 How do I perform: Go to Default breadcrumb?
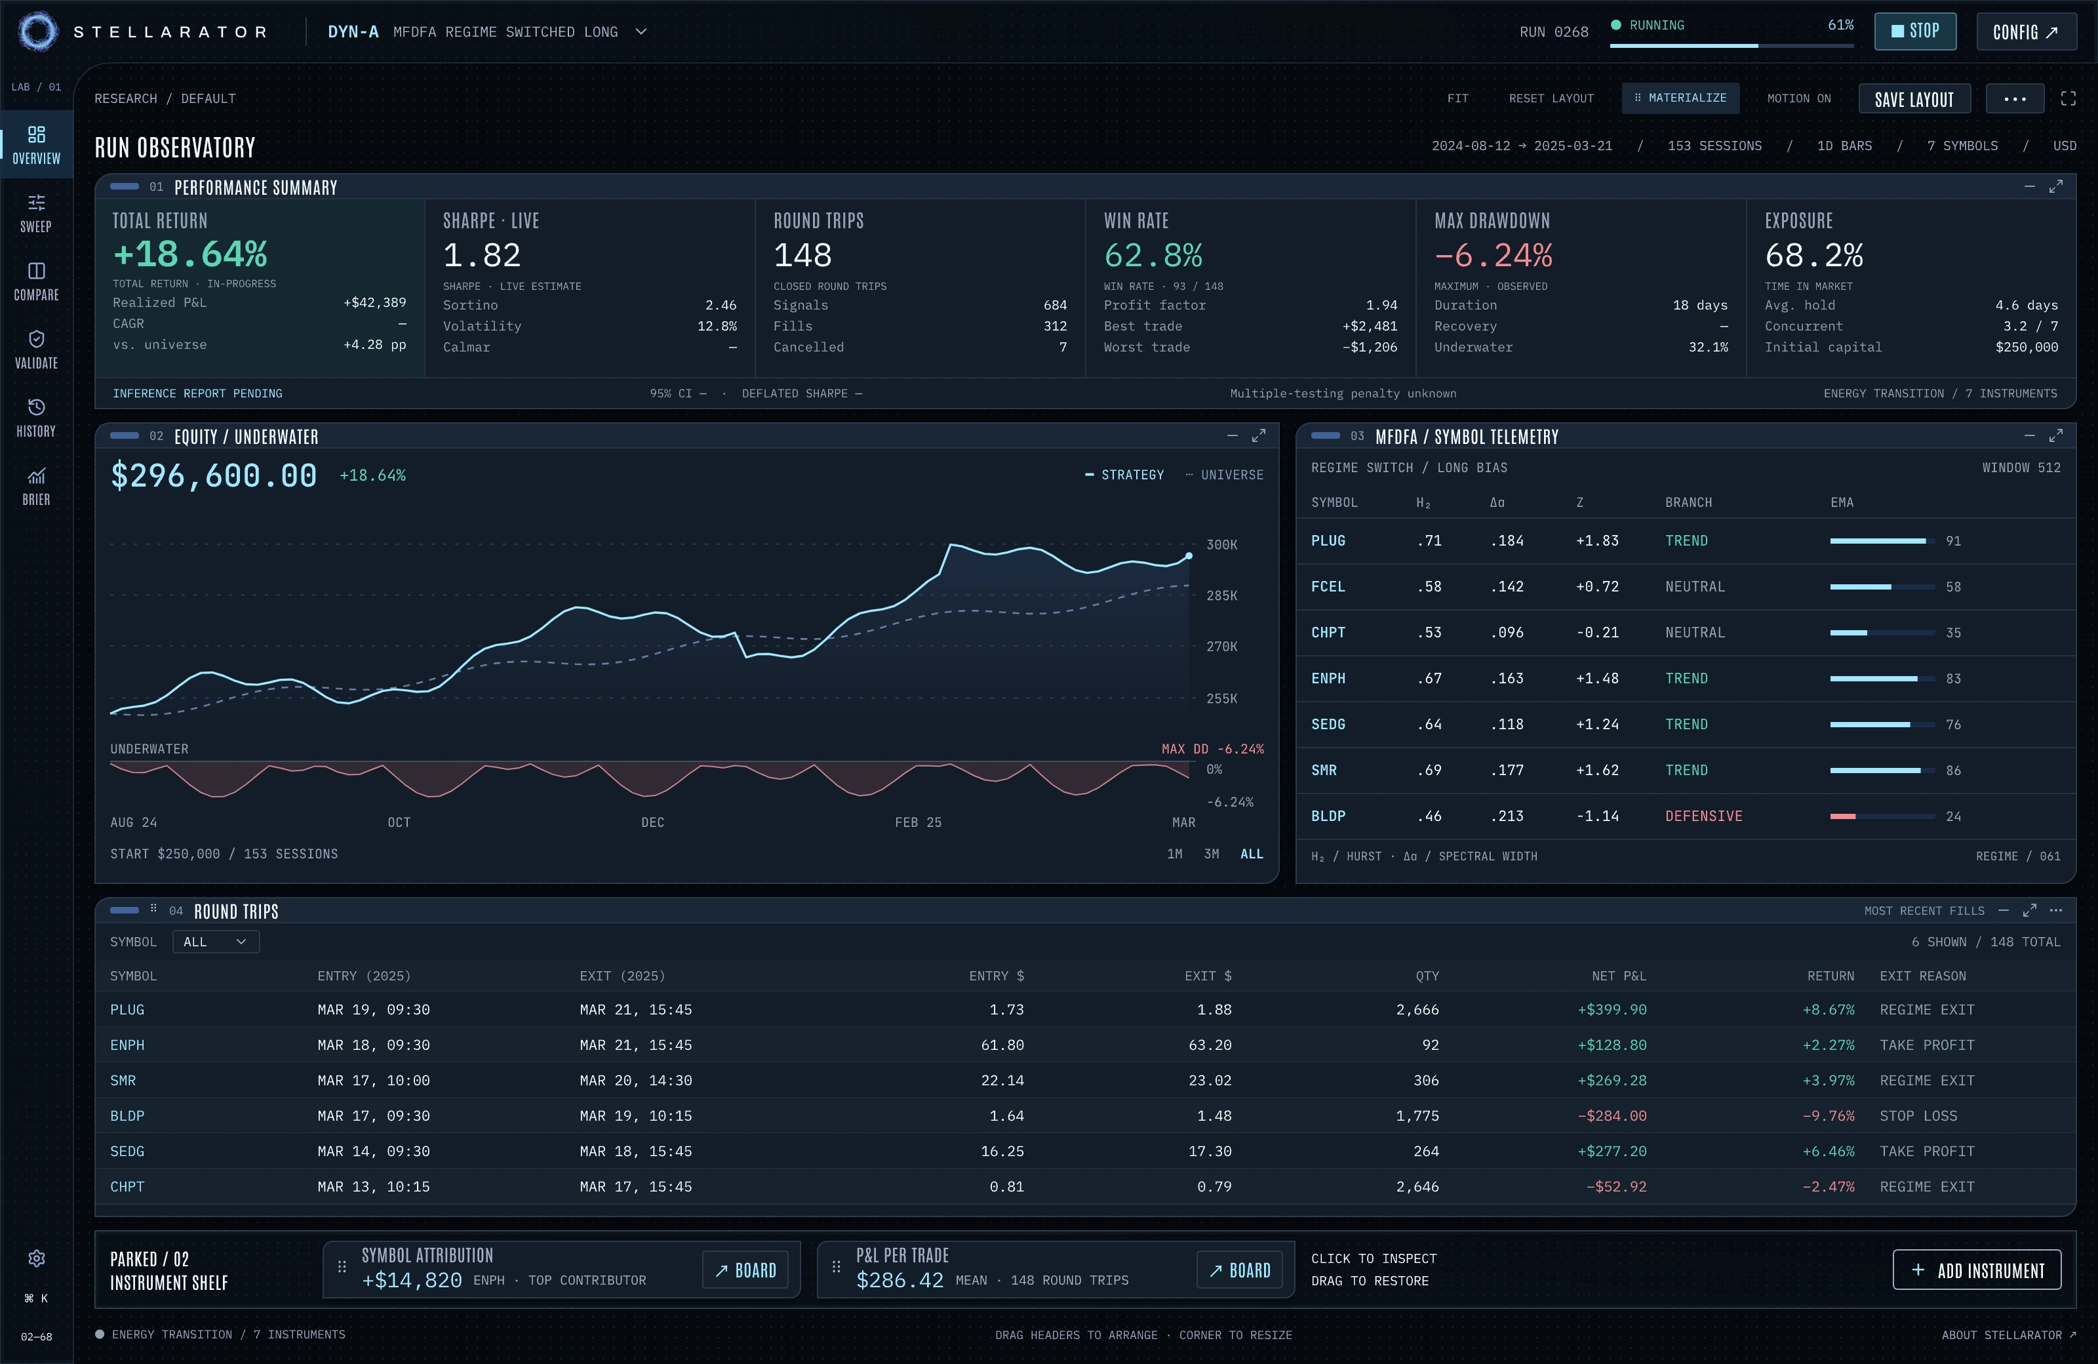pos(208,99)
